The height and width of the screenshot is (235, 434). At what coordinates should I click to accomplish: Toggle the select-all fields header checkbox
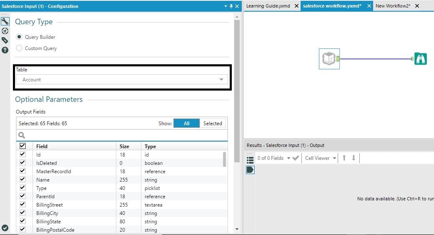pyautogui.click(x=23, y=146)
